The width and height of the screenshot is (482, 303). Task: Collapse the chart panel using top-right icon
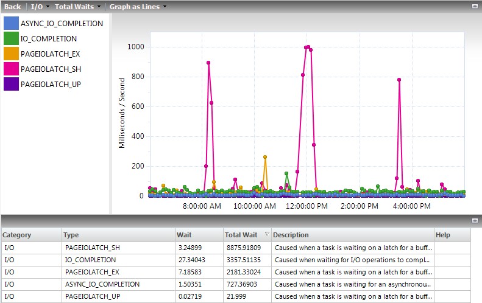pyautogui.click(x=475, y=6)
